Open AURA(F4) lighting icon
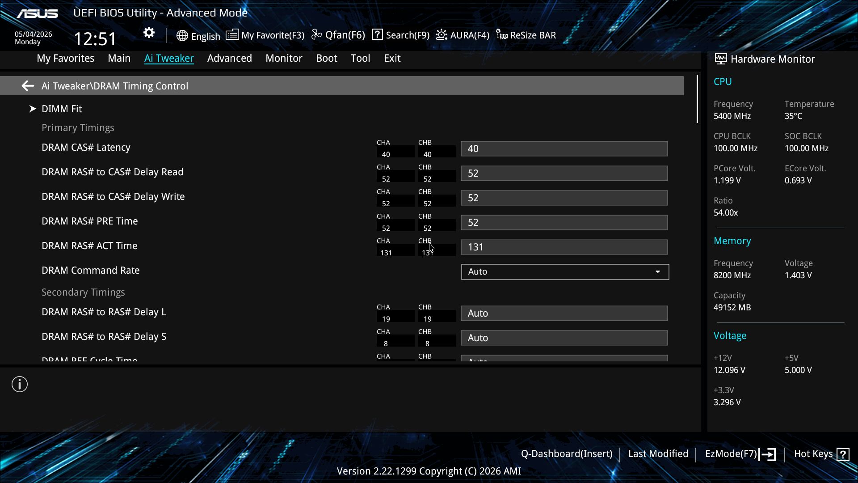858x483 pixels. click(442, 34)
